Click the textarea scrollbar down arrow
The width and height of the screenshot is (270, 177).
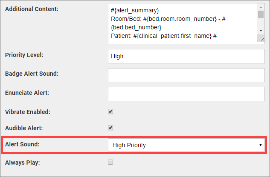coord(261,31)
